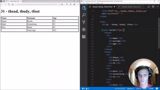The image size is (160, 90).
Task: Switch to the tfoot.html editor tab
Action: (x=100, y=7)
